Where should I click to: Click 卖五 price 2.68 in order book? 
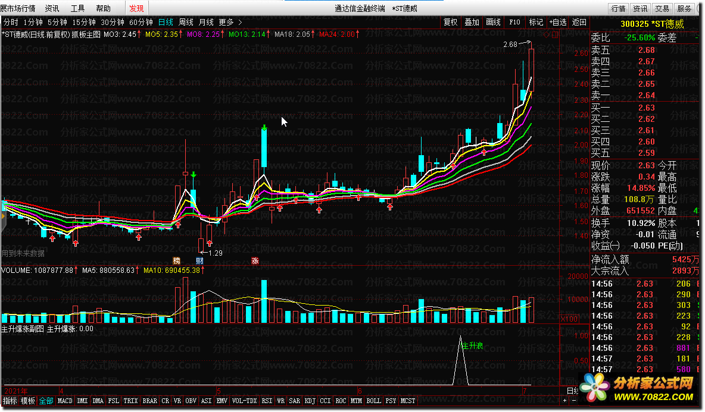[x=646, y=50]
